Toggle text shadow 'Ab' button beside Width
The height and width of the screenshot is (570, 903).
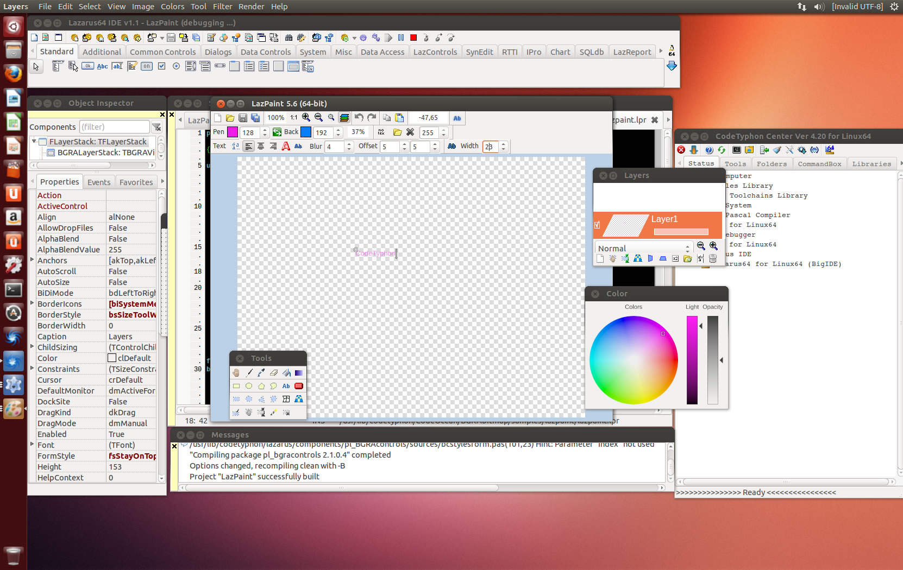[451, 146]
